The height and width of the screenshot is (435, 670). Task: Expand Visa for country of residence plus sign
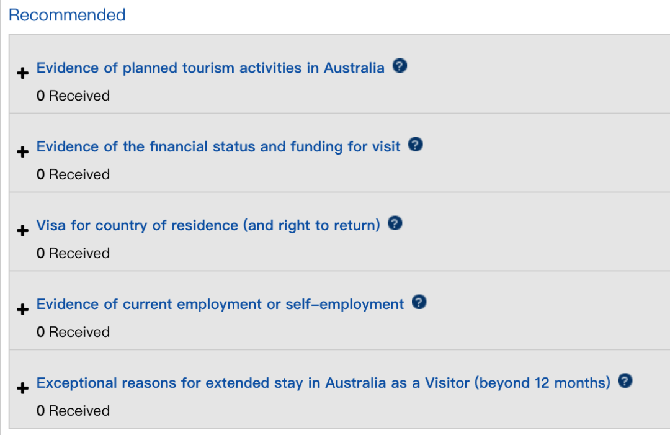point(23,231)
